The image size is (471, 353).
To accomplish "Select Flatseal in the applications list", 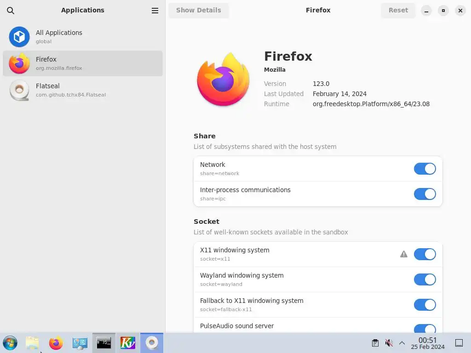I will [x=83, y=90].
